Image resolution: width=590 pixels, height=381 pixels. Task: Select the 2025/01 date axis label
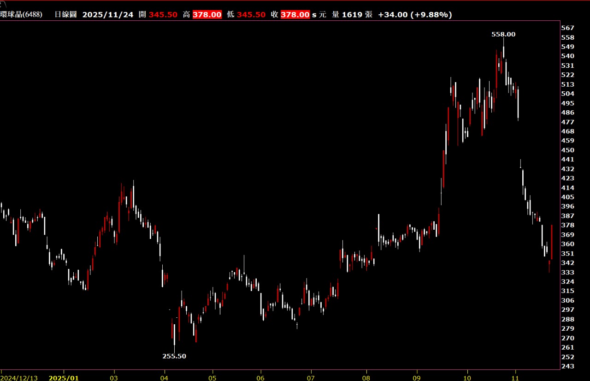pos(64,378)
